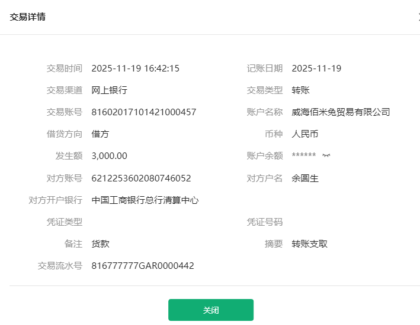Select the transaction account number 81602017101421000457
Image resolution: width=420 pixels, height=325 pixels.
tap(143, 112)
